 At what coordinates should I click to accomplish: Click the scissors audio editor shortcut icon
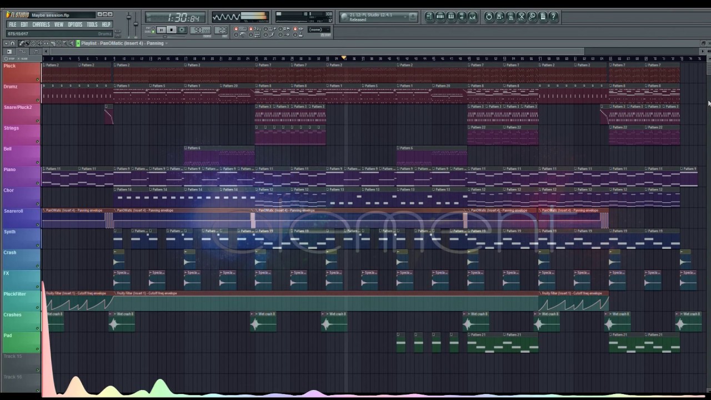pyautogui.click(x=521, y=17)
